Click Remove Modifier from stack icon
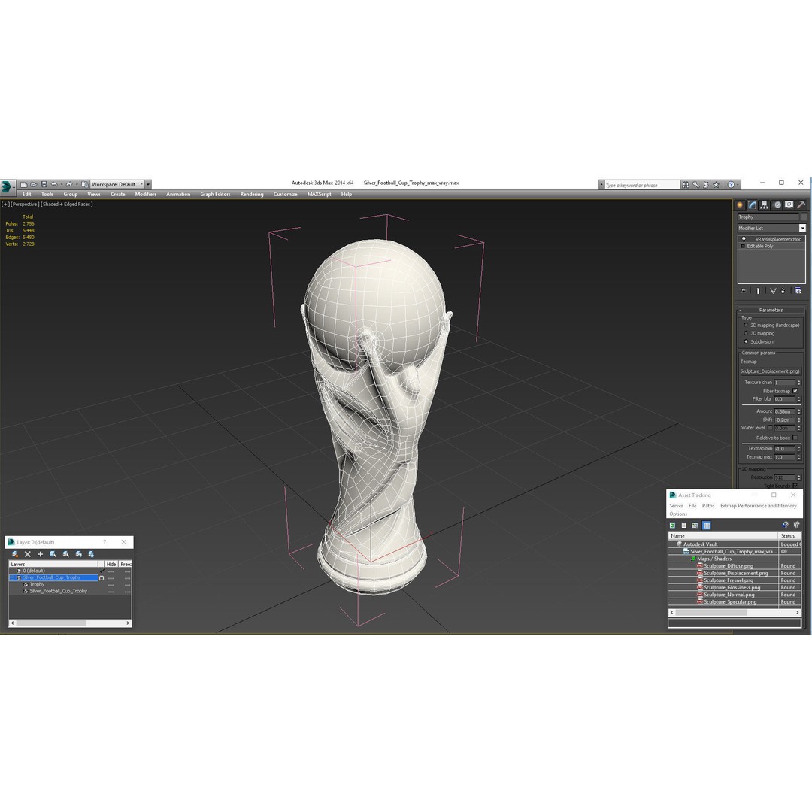The height and width of the screenshot is (812, 812). click(x=783, y=291)
